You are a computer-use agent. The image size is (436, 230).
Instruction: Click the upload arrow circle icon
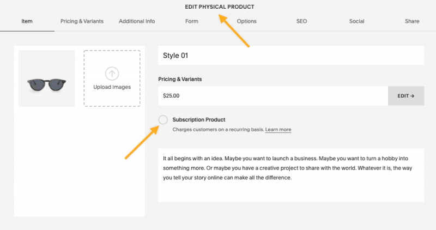click(x=112, y=74)
